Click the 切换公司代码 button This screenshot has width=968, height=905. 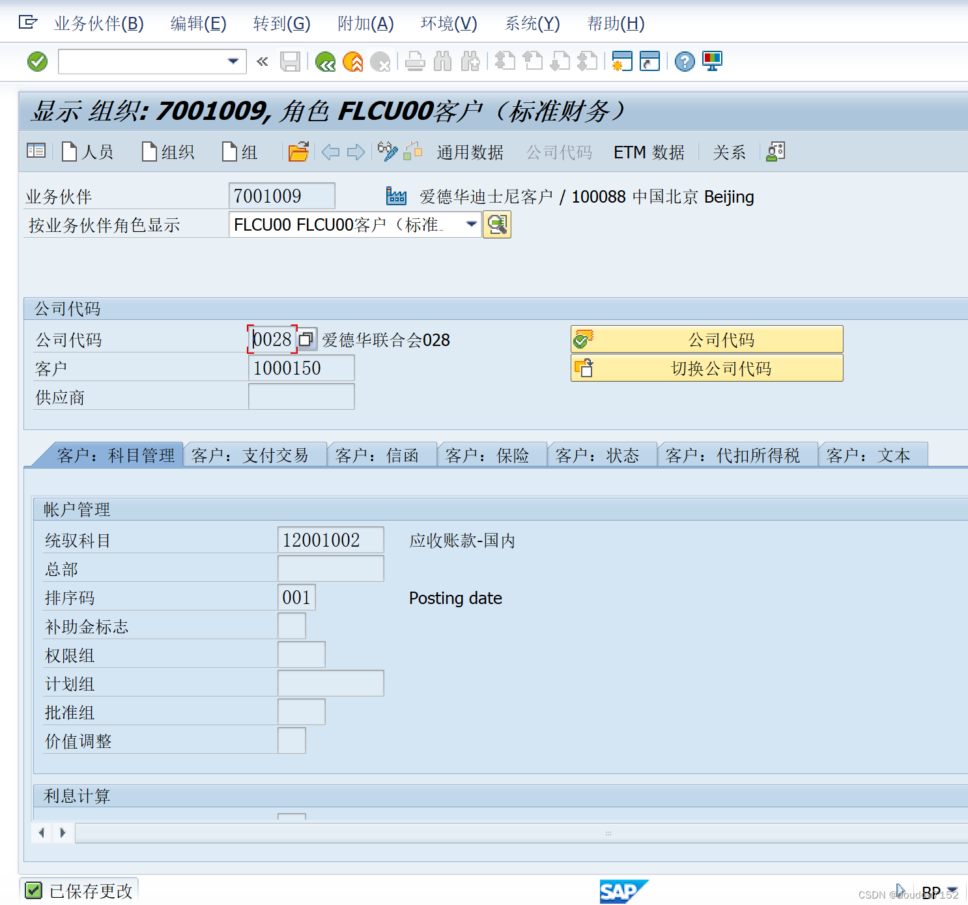point(707,367)
